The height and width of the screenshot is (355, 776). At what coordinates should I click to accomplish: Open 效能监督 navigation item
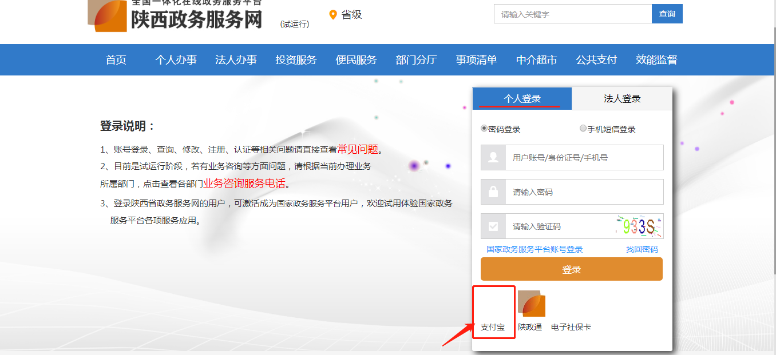coord(656,60)
